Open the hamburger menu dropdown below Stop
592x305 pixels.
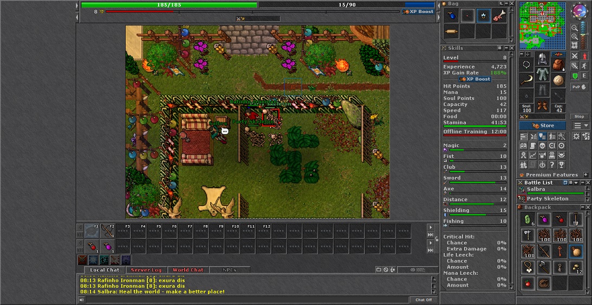[x=580, y=125]
